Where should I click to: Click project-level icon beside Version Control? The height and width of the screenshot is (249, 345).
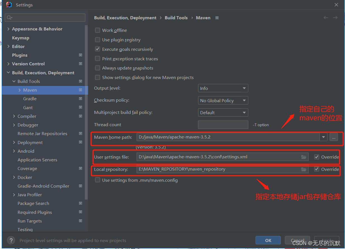point(80,64)
